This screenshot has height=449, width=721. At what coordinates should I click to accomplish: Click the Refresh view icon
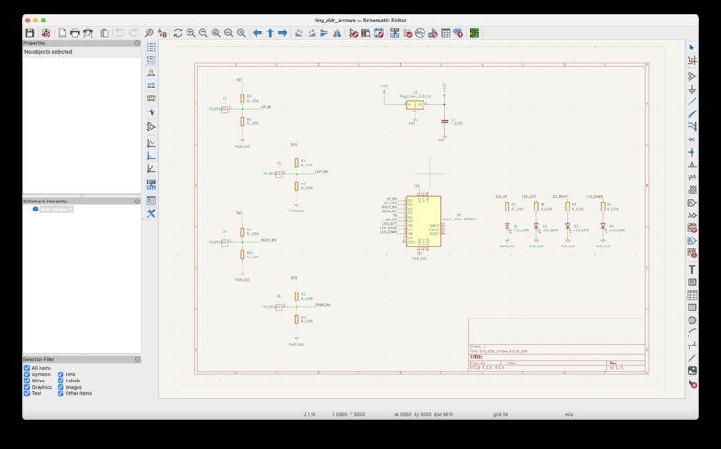[178, 32]
